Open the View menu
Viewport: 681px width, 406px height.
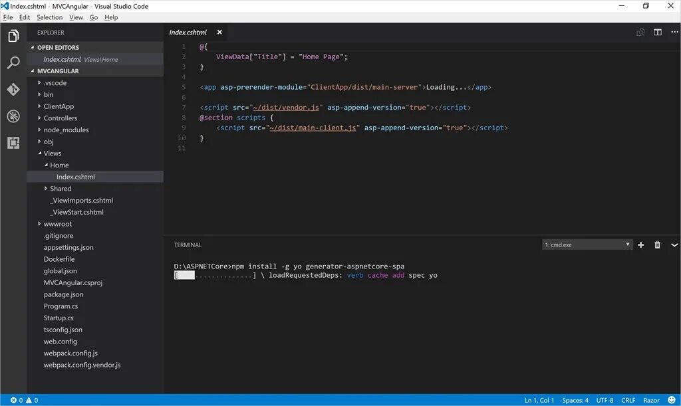[76, 17]
